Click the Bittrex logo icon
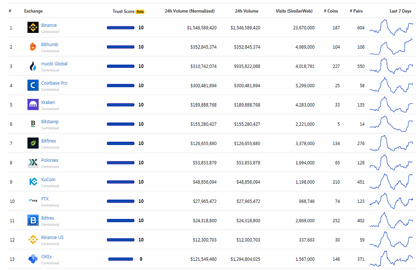The width and height of the screenshot is (420, 270). 33,220
